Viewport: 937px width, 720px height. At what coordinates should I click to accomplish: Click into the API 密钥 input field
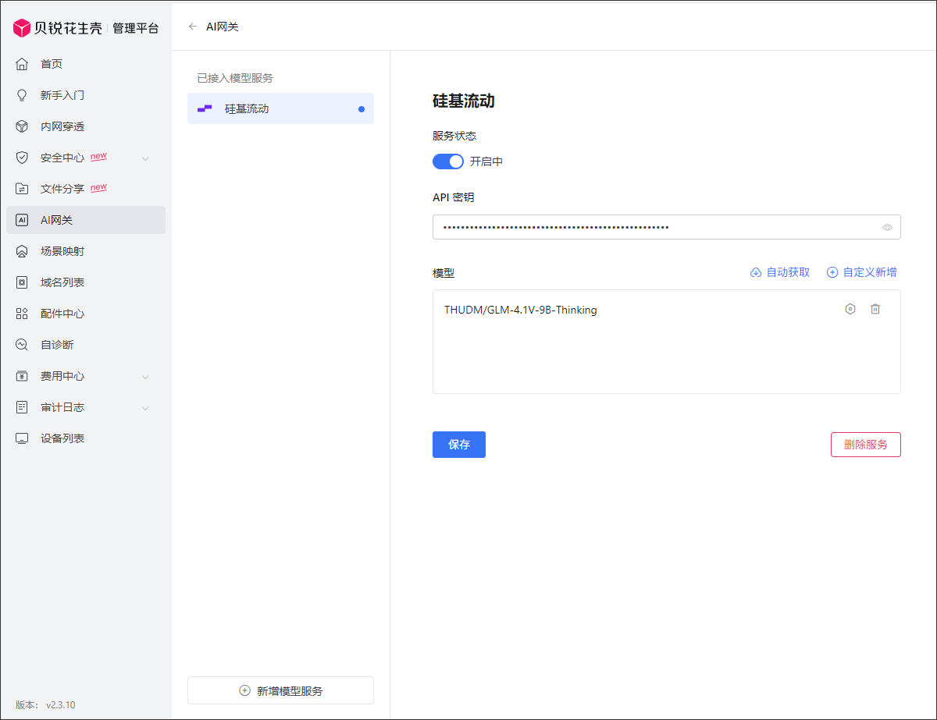pos(656,228)
